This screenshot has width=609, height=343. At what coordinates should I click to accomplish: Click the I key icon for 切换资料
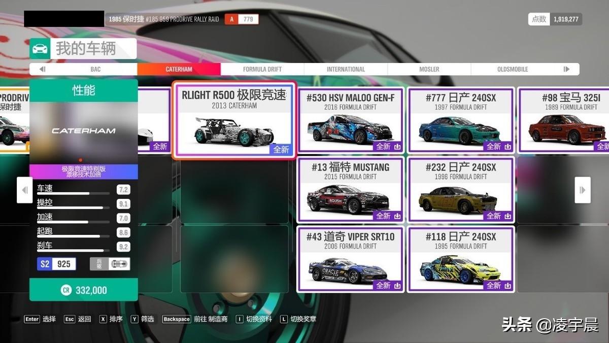point(240,319)
